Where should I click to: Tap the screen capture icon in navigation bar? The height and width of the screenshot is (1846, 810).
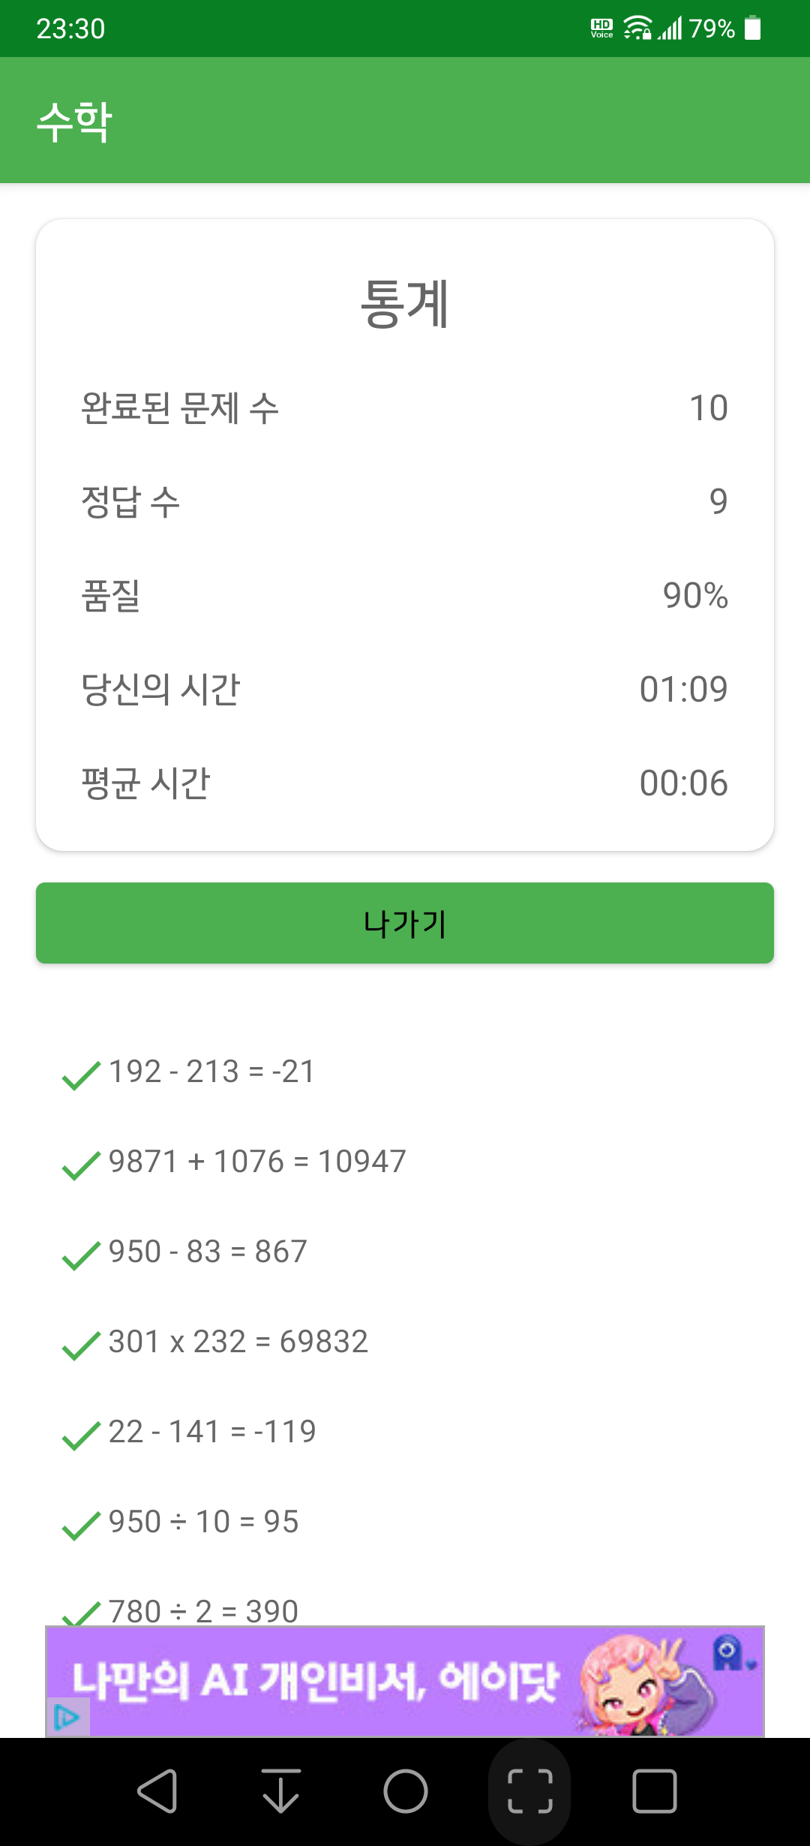tap(530, 1791)
